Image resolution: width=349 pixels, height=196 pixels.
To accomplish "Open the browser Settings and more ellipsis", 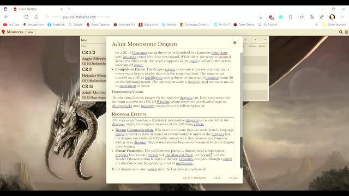I will [342, 17].
